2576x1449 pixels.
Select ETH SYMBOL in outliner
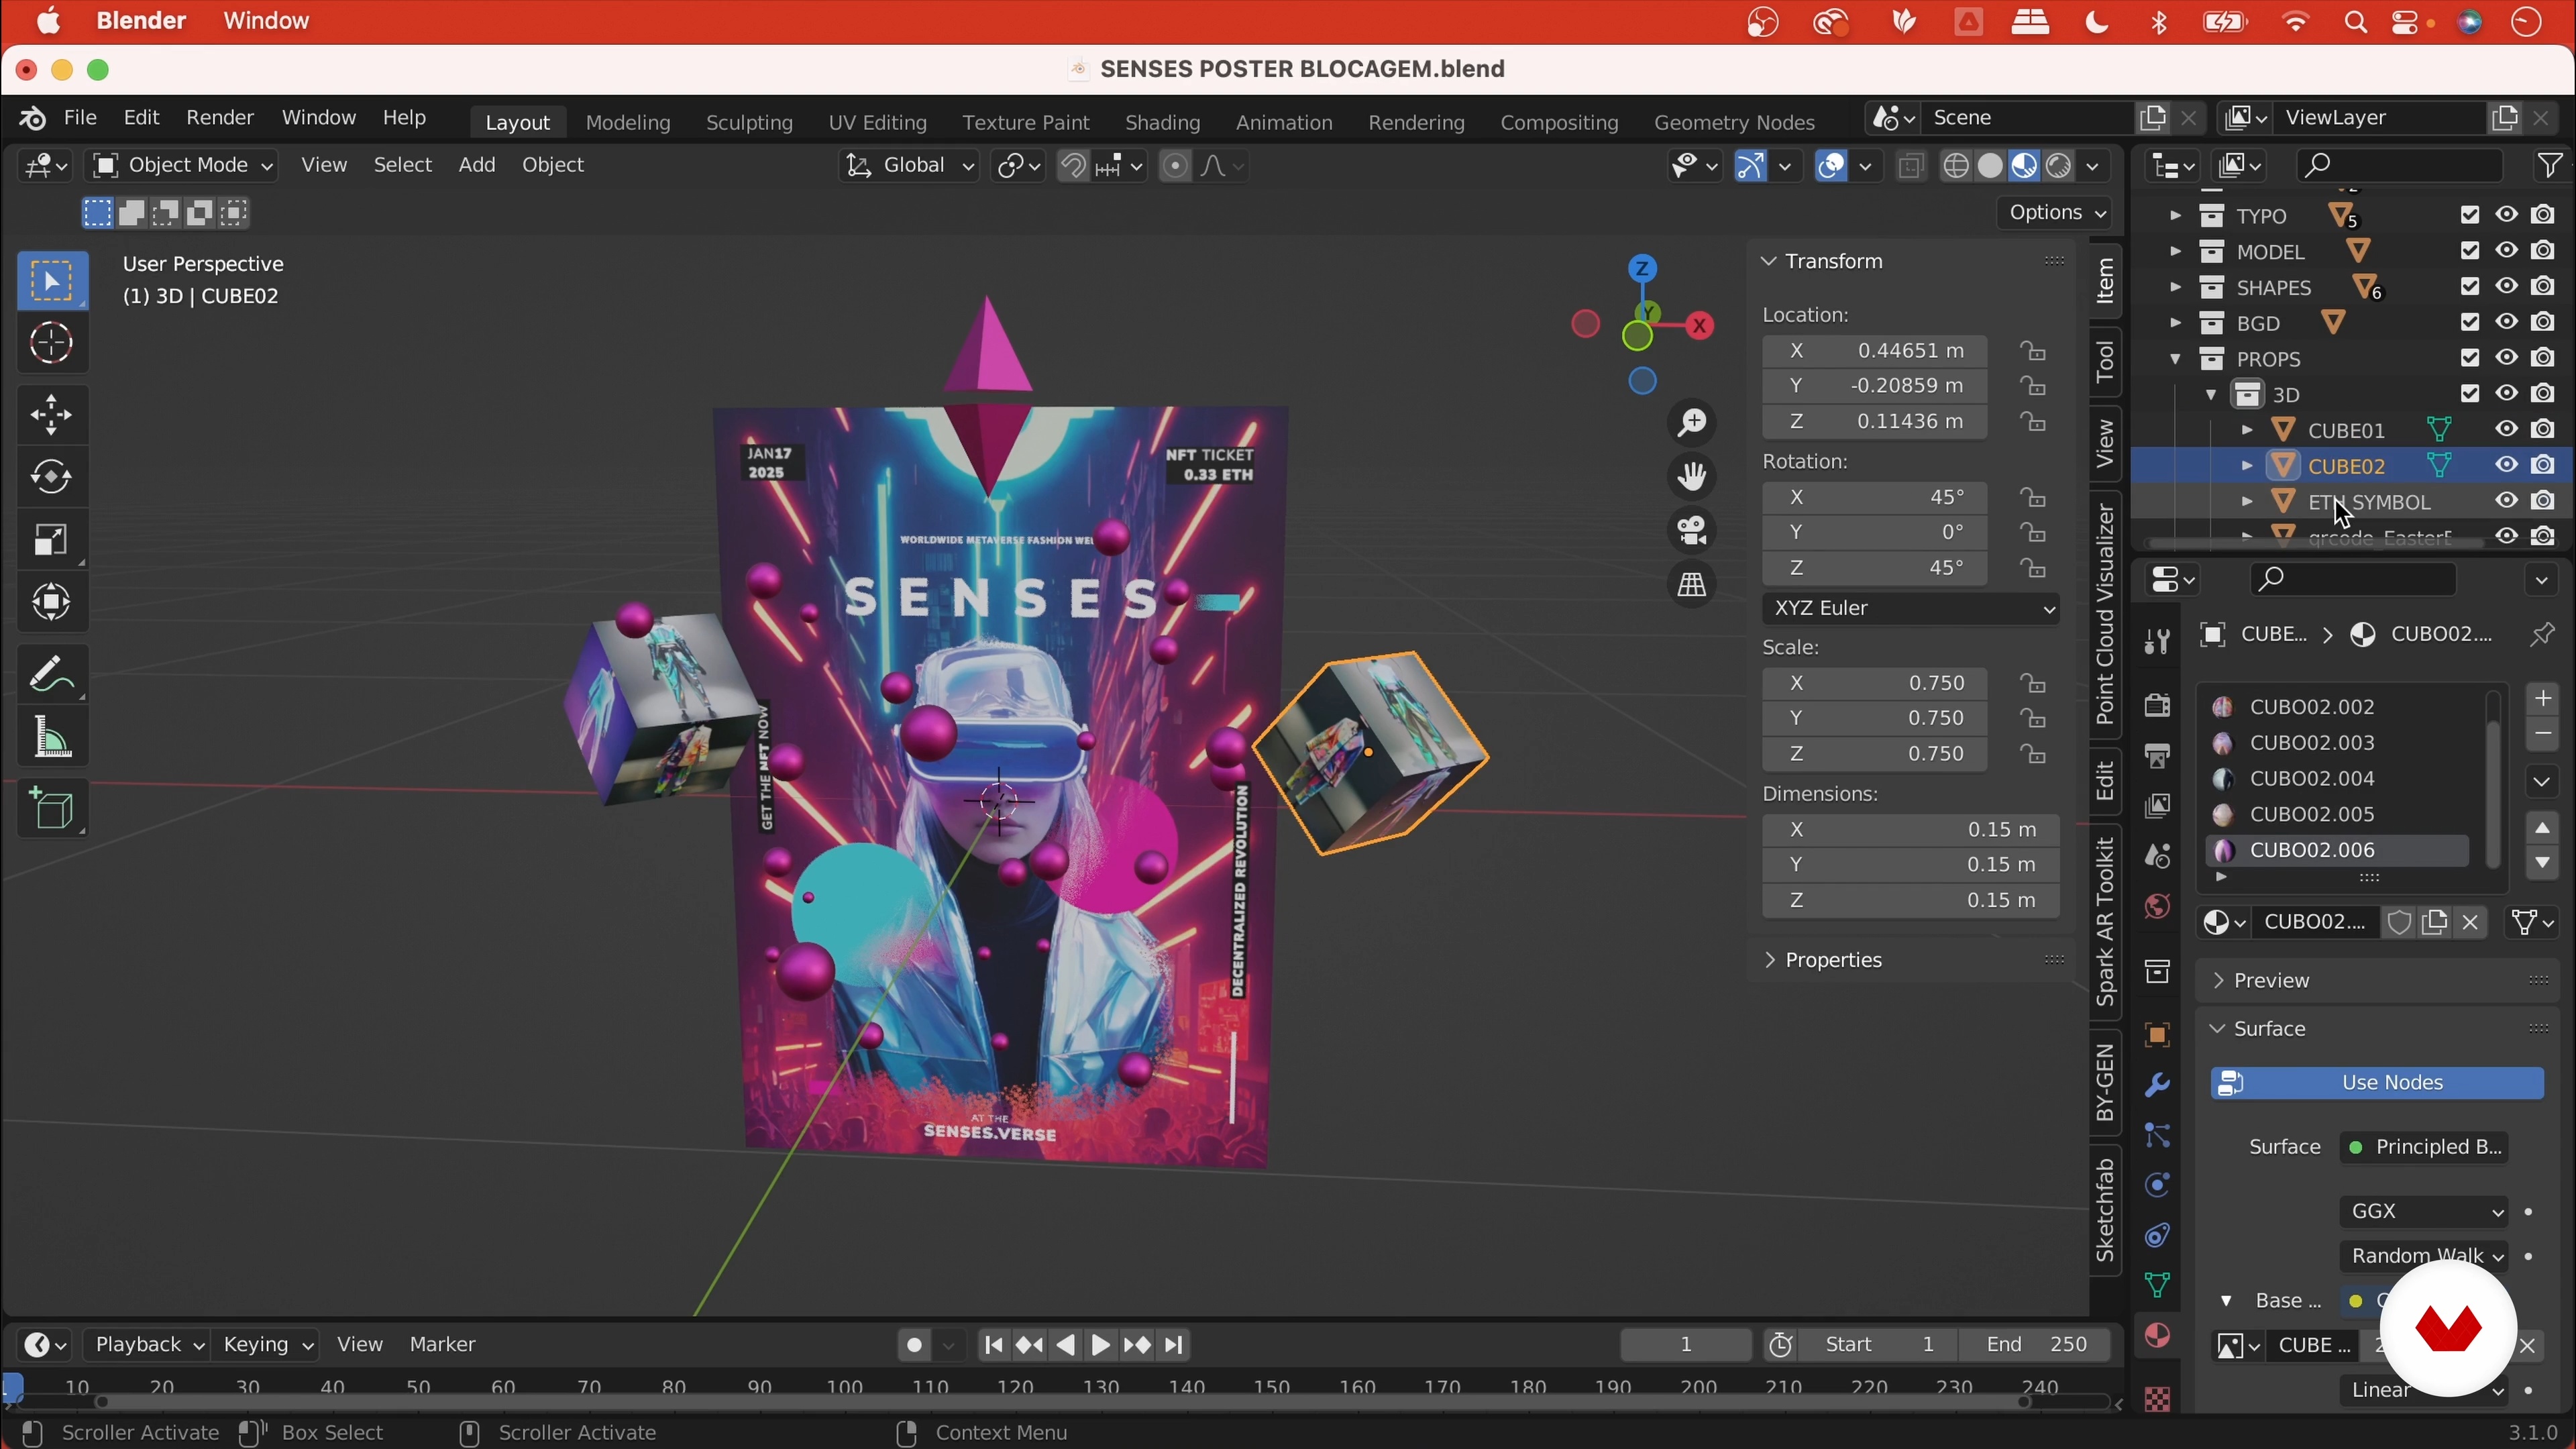coord(2368,502)
